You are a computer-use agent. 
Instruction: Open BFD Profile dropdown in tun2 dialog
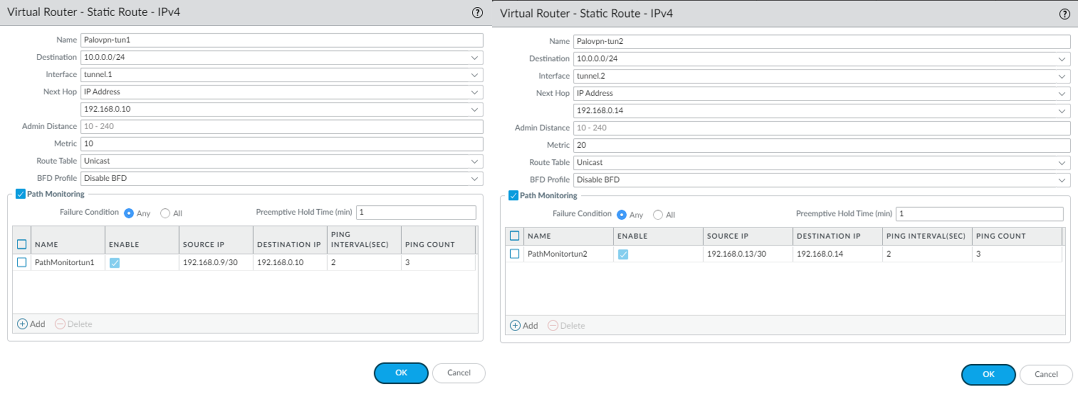[x=1062, y=179]
